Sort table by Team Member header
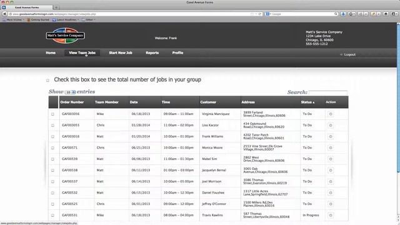The height and width of the screenshot is (225, 400). coord(111,102)
